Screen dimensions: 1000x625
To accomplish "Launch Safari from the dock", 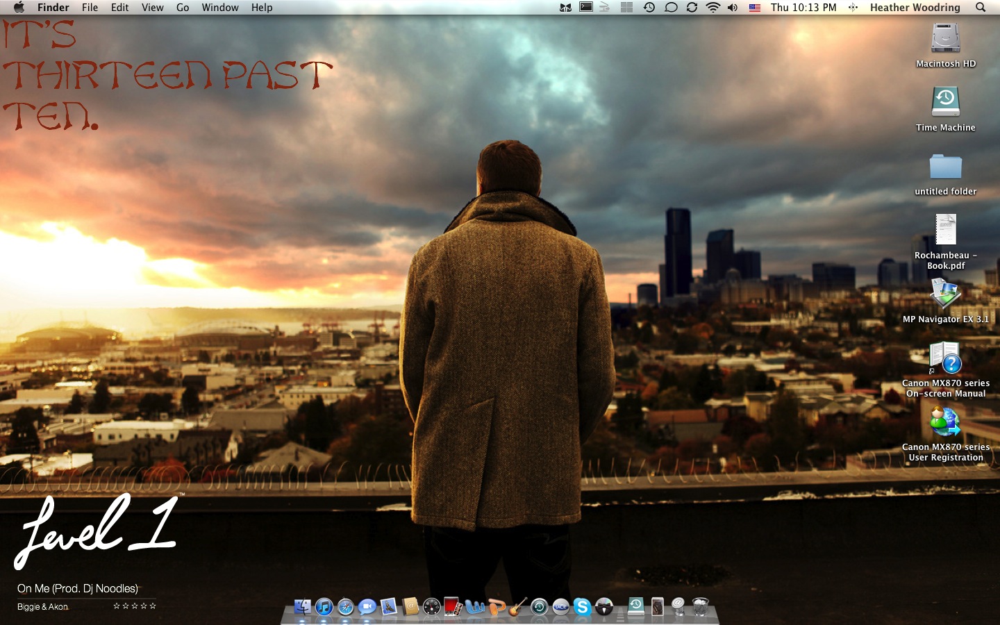I will click(x=346, y=607).
